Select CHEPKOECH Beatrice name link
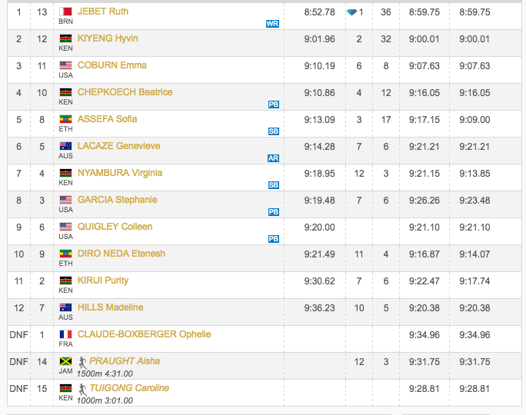Image resolution: width=526 pixels, height=415 pixels. point(125,92)
